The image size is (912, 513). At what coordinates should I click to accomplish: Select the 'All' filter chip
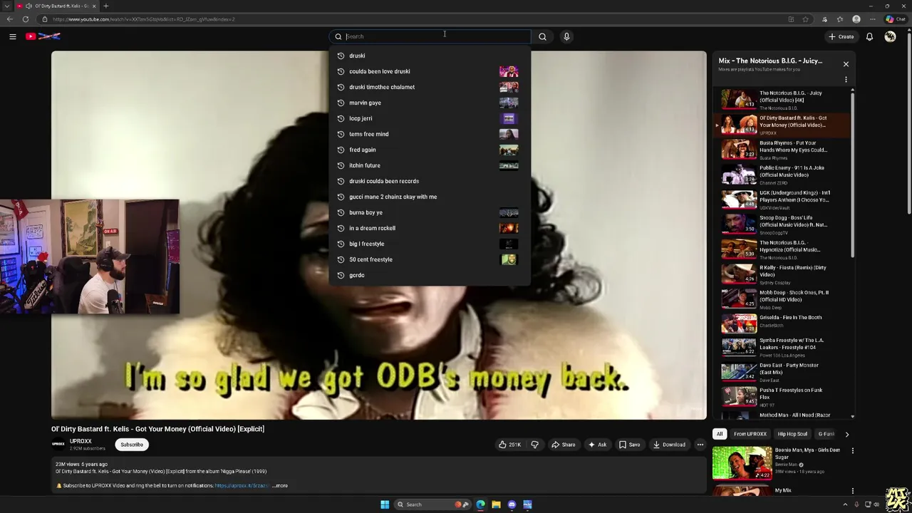tap(720, 434)
